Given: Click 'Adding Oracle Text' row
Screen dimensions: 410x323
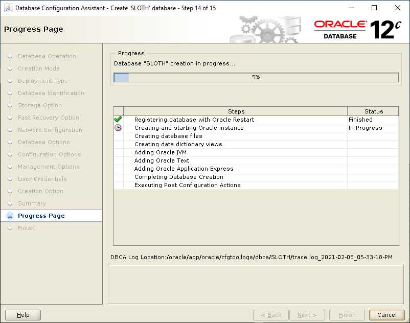Looking at the screenshot, I should [x=256, y=160].
